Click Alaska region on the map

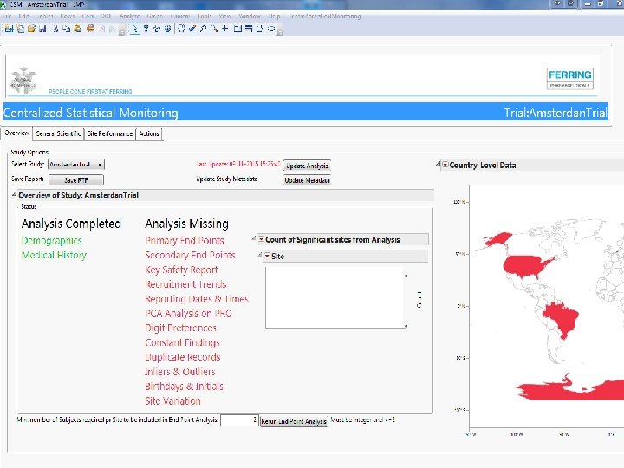(x=497, y=239)
